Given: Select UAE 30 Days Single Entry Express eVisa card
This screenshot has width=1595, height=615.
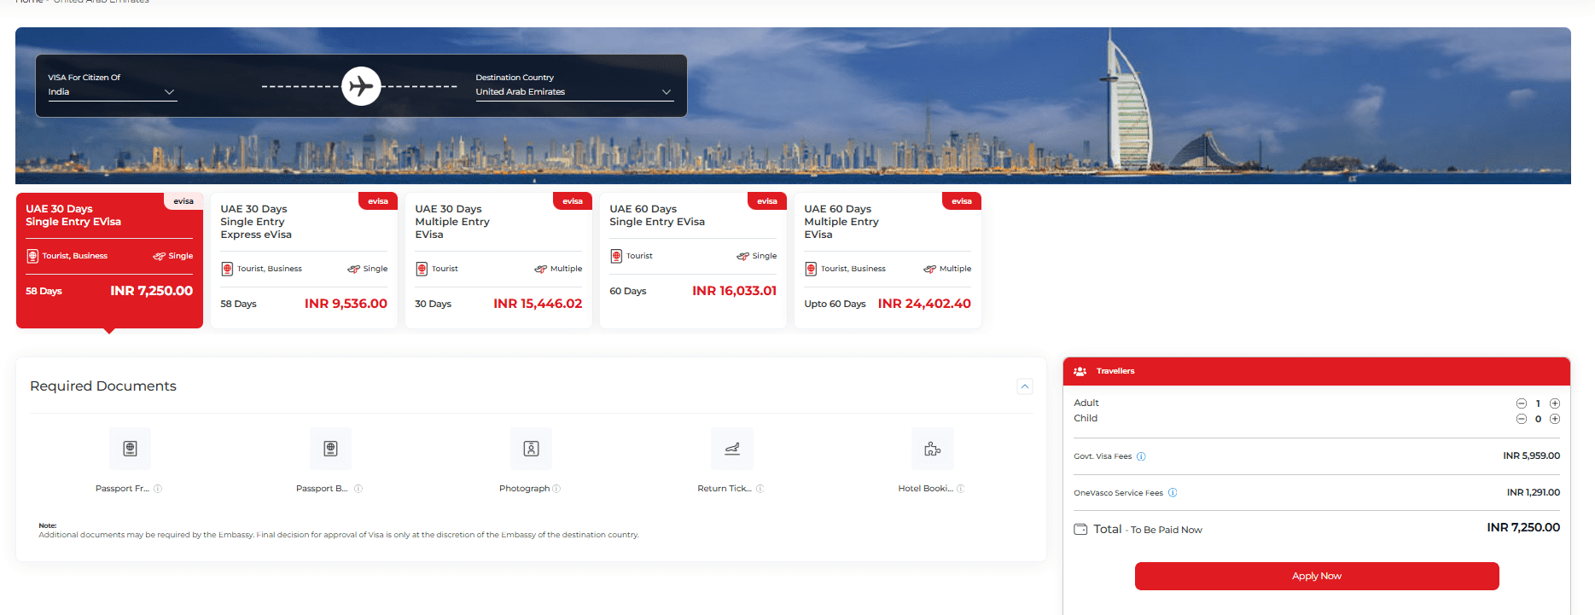Looking at the screenshot, I should click(304, 260).
